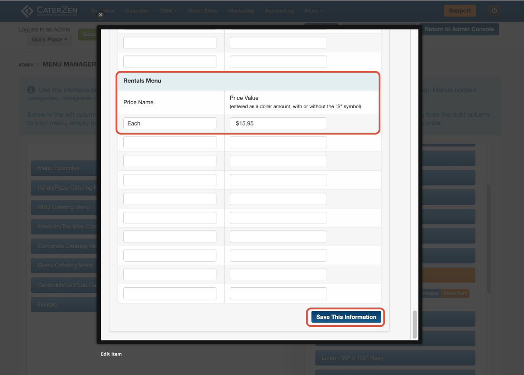Open the Calendar menu item
This screenshot has width=524, height=375.
pyautogui.click(x=137, y=11)
